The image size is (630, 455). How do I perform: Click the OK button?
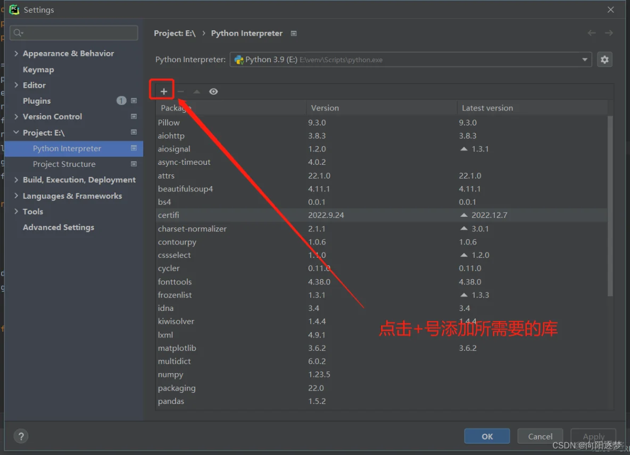(487, 436)
